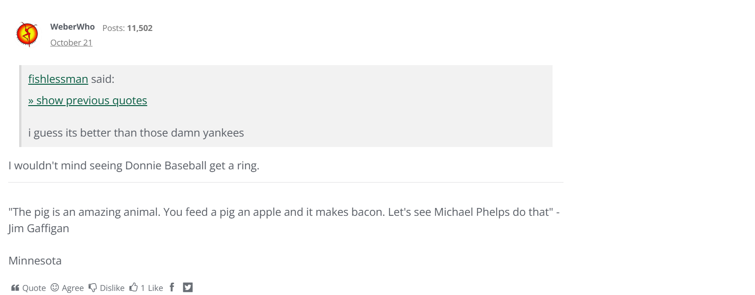This screenshot has width=755, height=295.
Task: Visit fishlessman's profile link
Action: [58, 79]
